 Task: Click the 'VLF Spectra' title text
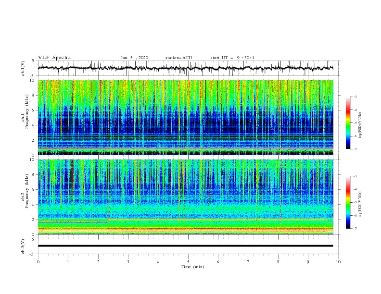54,58
